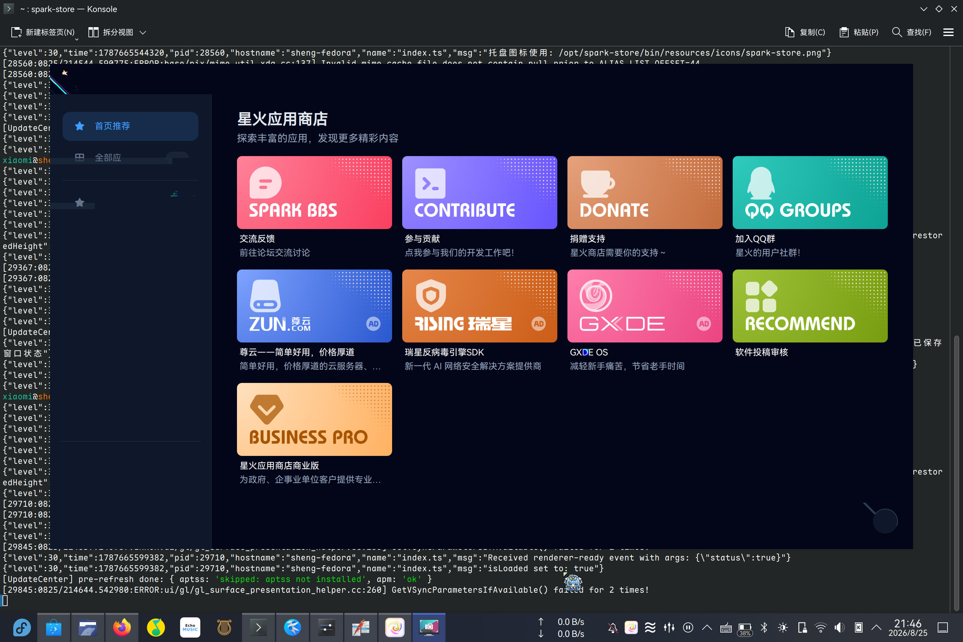Open the 查找(F) find tool

(912, 32)
